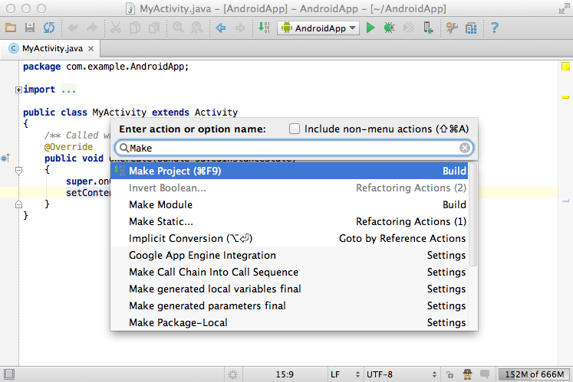The height and width of the screenshot is (382, 573).
Task: Toggle tool window buttons in status bar corner
Action: 8,374
